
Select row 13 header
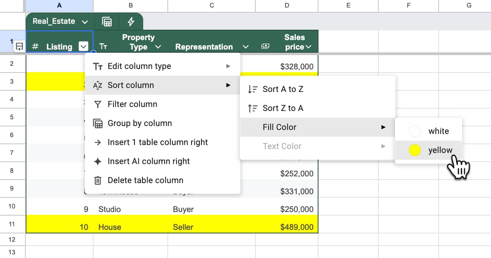[x=12, y=252]
